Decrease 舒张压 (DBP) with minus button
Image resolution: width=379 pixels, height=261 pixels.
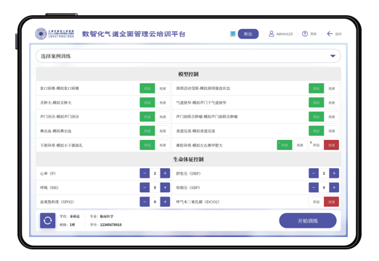314,173
